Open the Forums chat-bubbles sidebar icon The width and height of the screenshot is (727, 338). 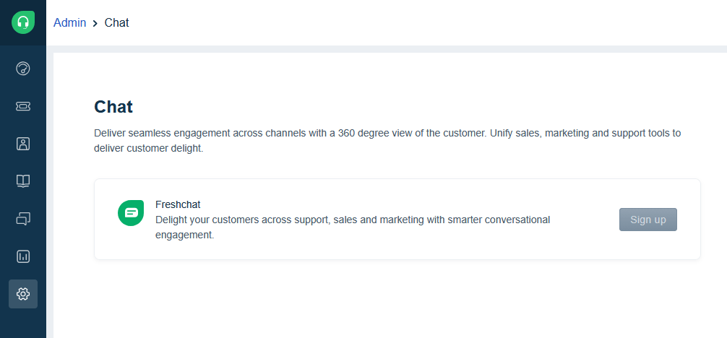pos(23,218)
